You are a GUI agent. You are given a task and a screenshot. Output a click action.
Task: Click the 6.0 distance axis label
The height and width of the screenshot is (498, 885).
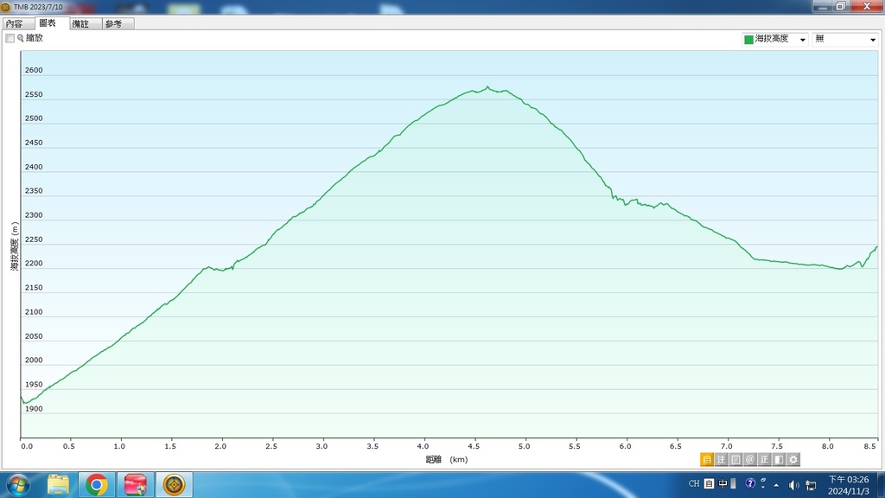point(626,446)
